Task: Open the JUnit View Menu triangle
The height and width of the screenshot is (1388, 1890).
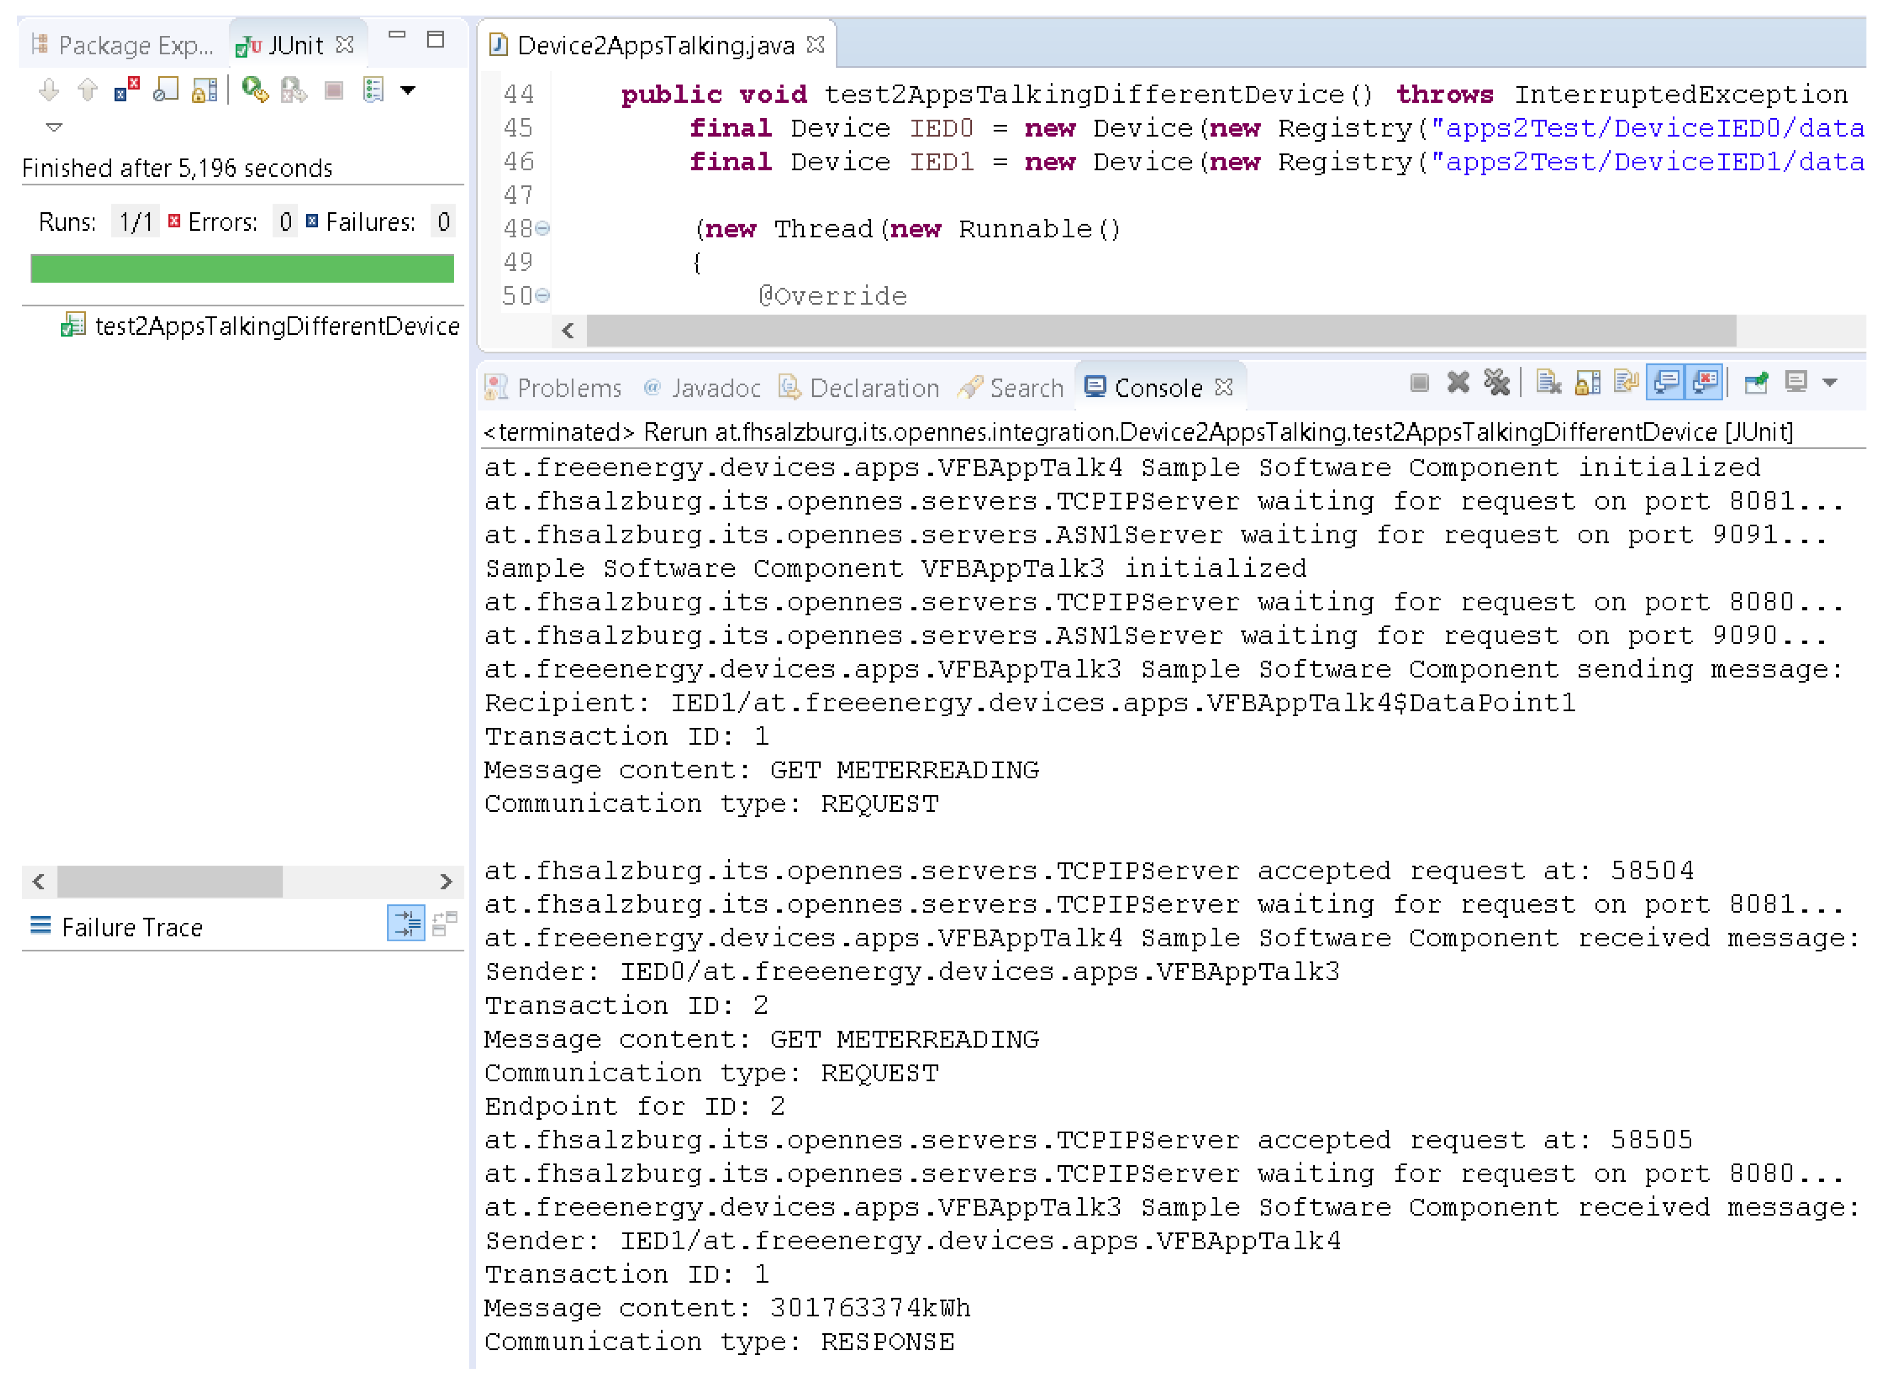Action: click(54, 127)
